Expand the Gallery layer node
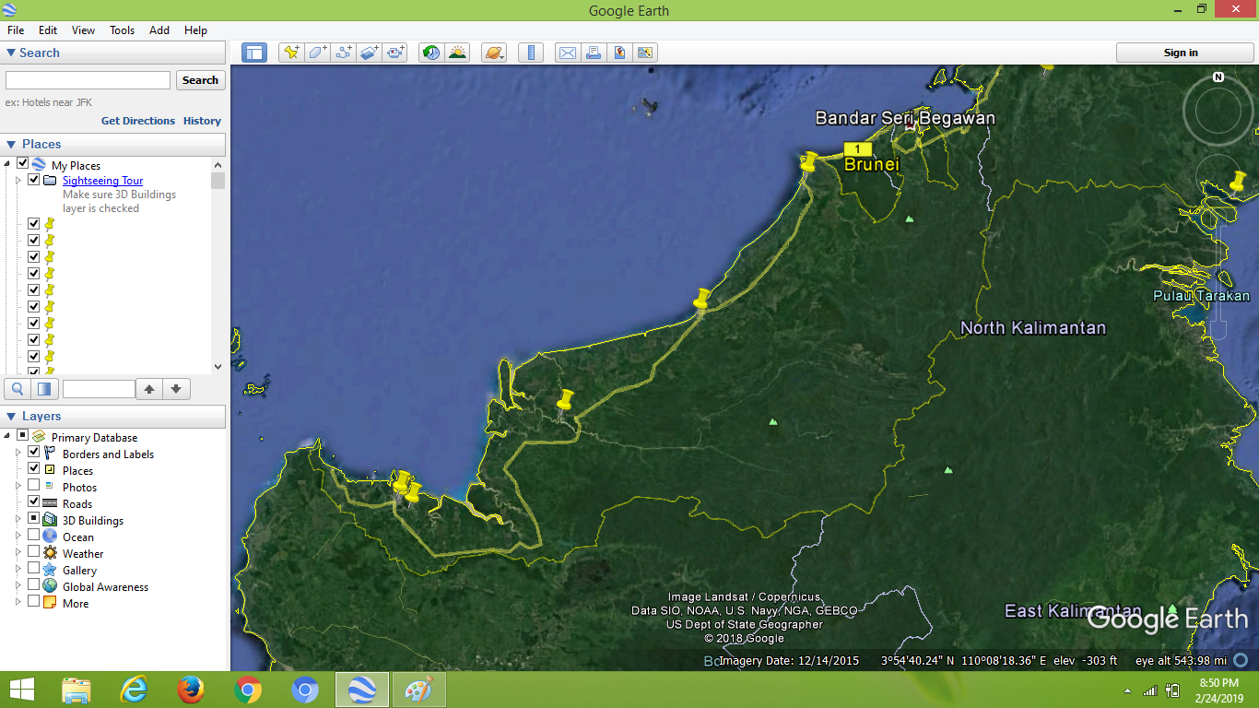The image size is (1259, 708). [x=18, y=570]
